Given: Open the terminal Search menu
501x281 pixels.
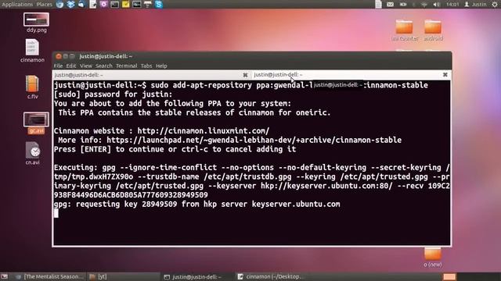Looking at the screenshot, I should point(104,66).
